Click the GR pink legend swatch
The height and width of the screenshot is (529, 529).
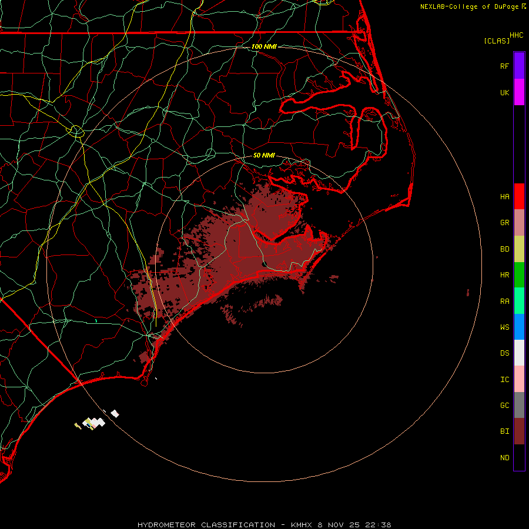point(519,223)
